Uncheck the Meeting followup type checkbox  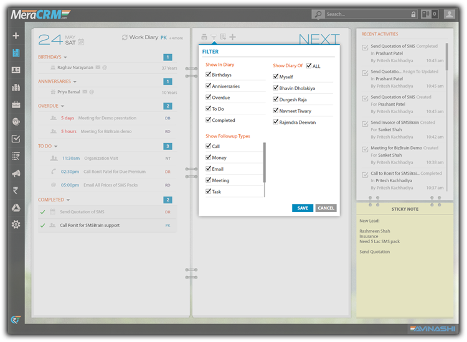[x=209, y=180]
